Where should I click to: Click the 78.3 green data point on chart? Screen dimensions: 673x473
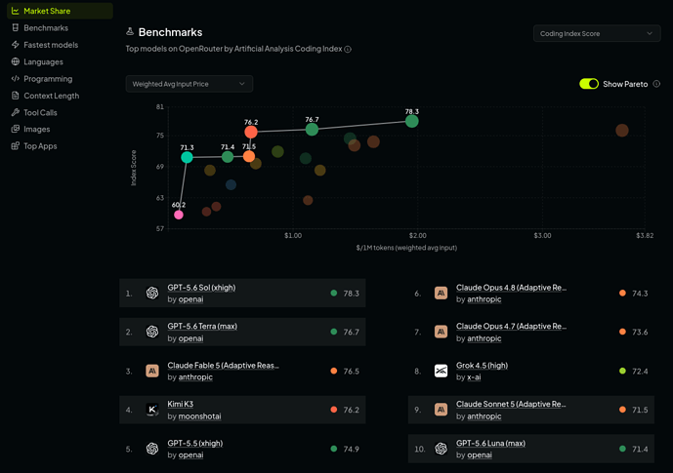click(x=411, y=121)
